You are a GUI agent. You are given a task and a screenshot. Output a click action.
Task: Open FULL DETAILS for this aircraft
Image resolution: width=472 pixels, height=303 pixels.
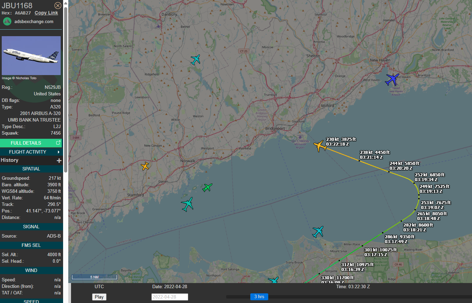(31, 143)
